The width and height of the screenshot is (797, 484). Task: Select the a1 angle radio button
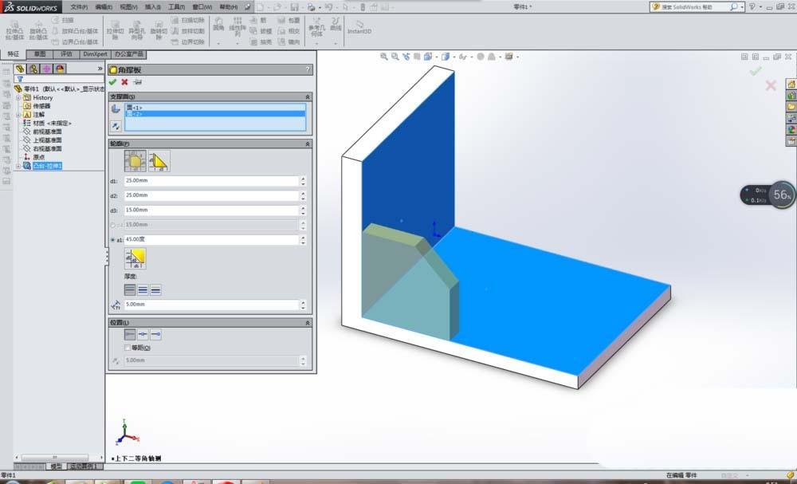click(112, 239)
